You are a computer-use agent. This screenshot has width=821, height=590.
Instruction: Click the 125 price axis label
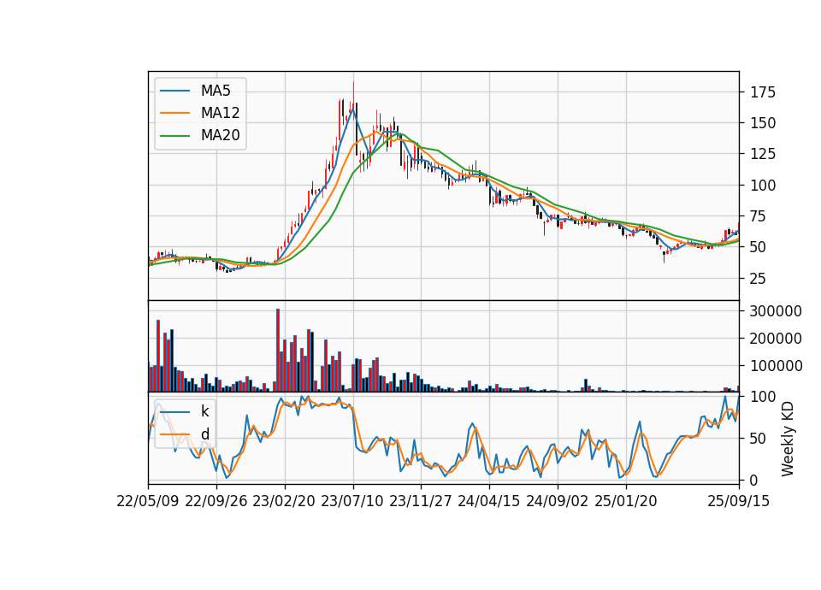point(763,154)
